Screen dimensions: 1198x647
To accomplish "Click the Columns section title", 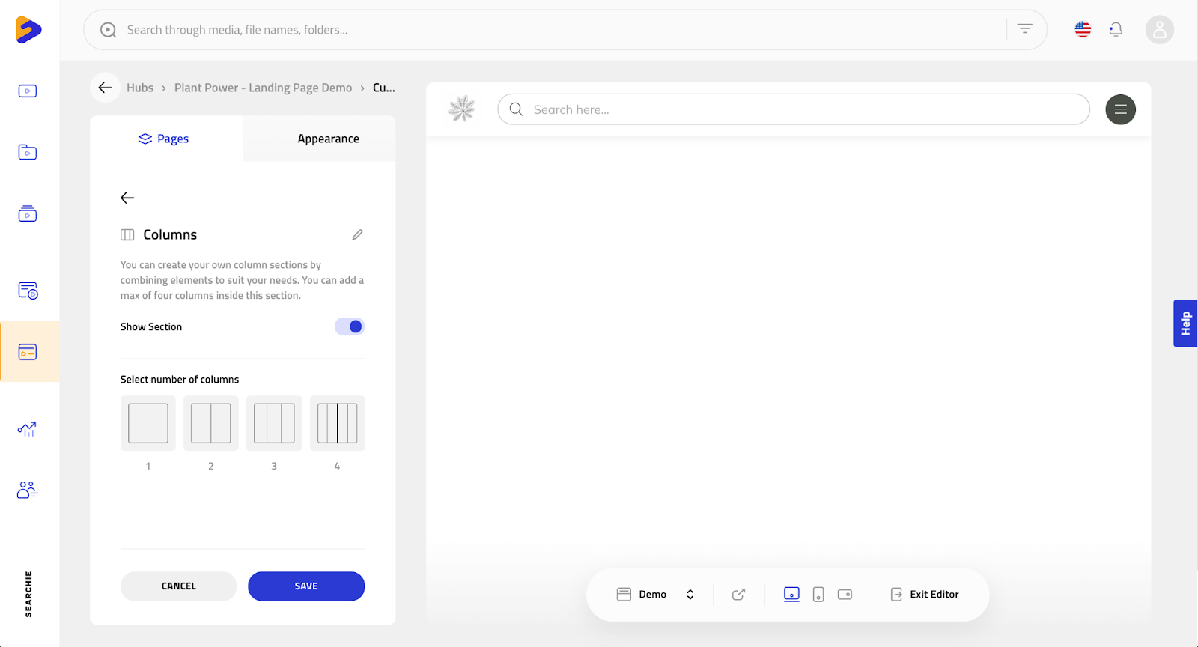I will click(x=170, y=235).
